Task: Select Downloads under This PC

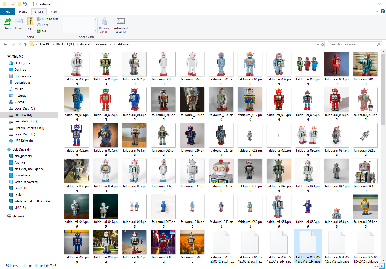Action: pyautogui.click(x=22, y=83)
